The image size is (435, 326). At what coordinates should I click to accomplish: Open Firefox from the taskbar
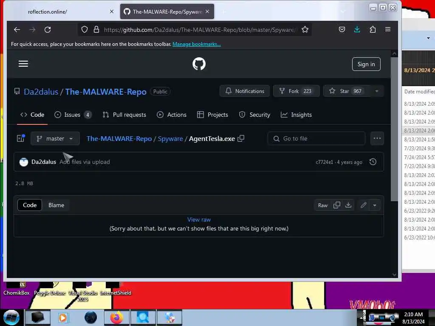[x=116, y=318]
